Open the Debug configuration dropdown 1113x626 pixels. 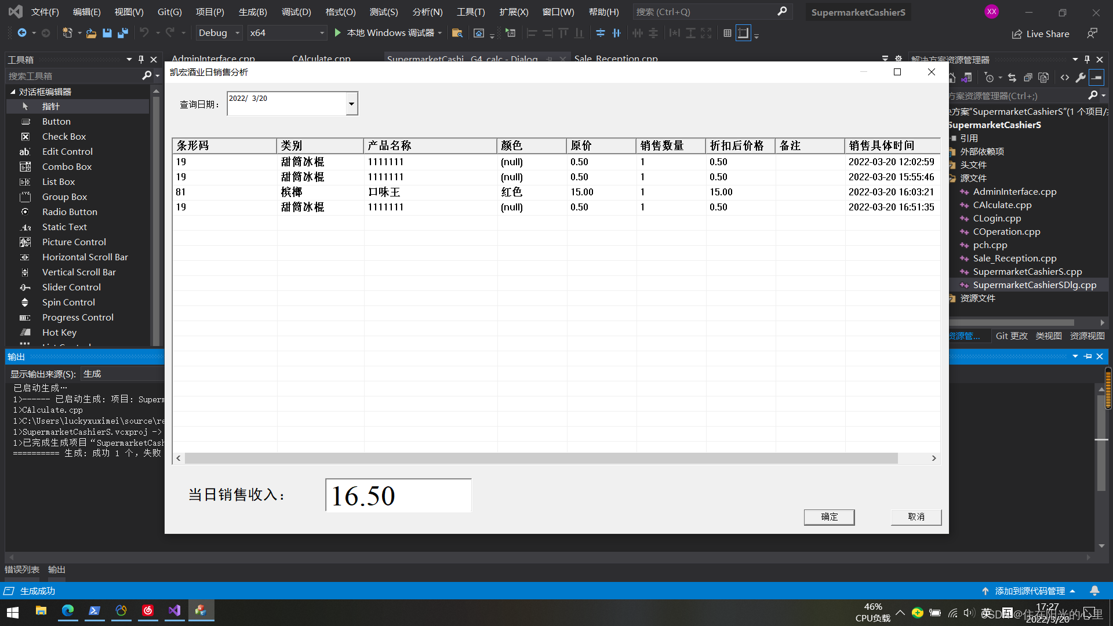[237, 33]
